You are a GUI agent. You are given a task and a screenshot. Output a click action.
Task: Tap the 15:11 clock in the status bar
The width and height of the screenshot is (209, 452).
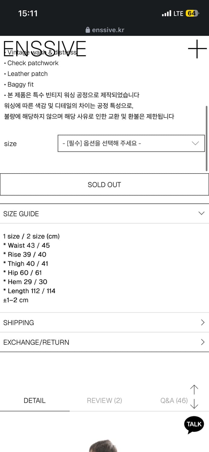[x=28, y=13]
